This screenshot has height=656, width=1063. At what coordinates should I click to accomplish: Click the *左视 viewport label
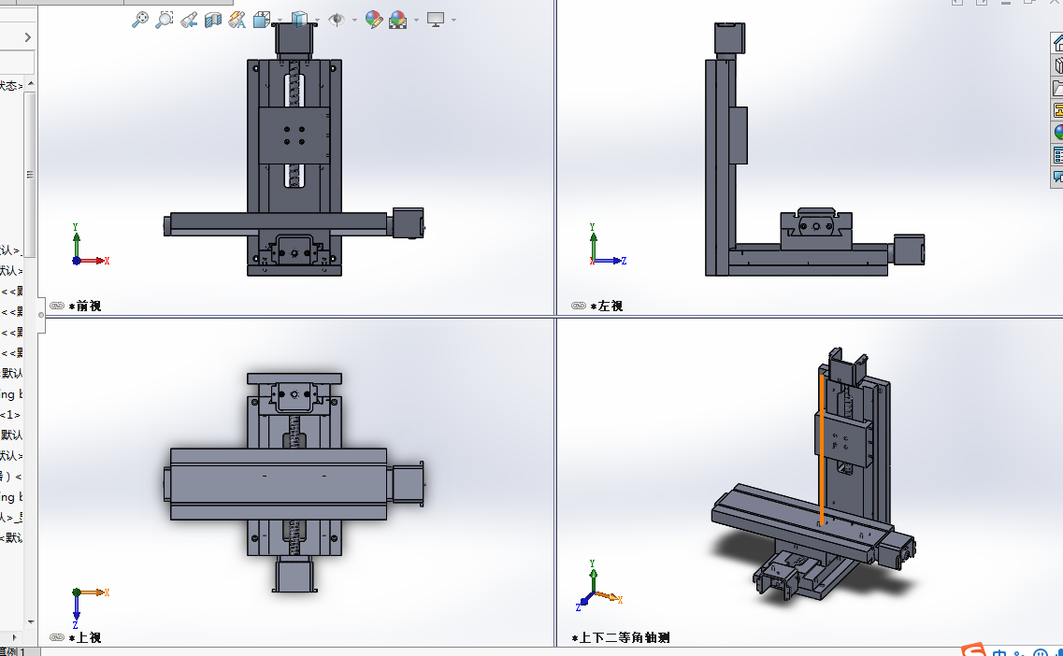[606, 307]
